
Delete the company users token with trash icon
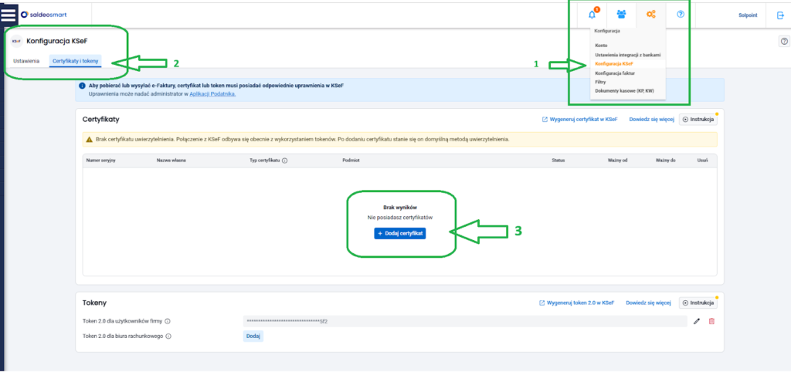pos(711,321)
